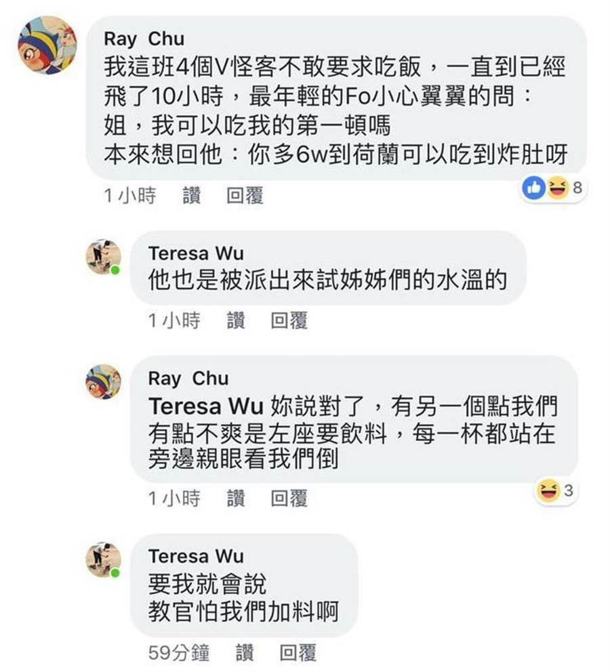Click the Teresa Wu name above 要我就會說
Viewport: 610px width, 672px height.
coord(196,556)
